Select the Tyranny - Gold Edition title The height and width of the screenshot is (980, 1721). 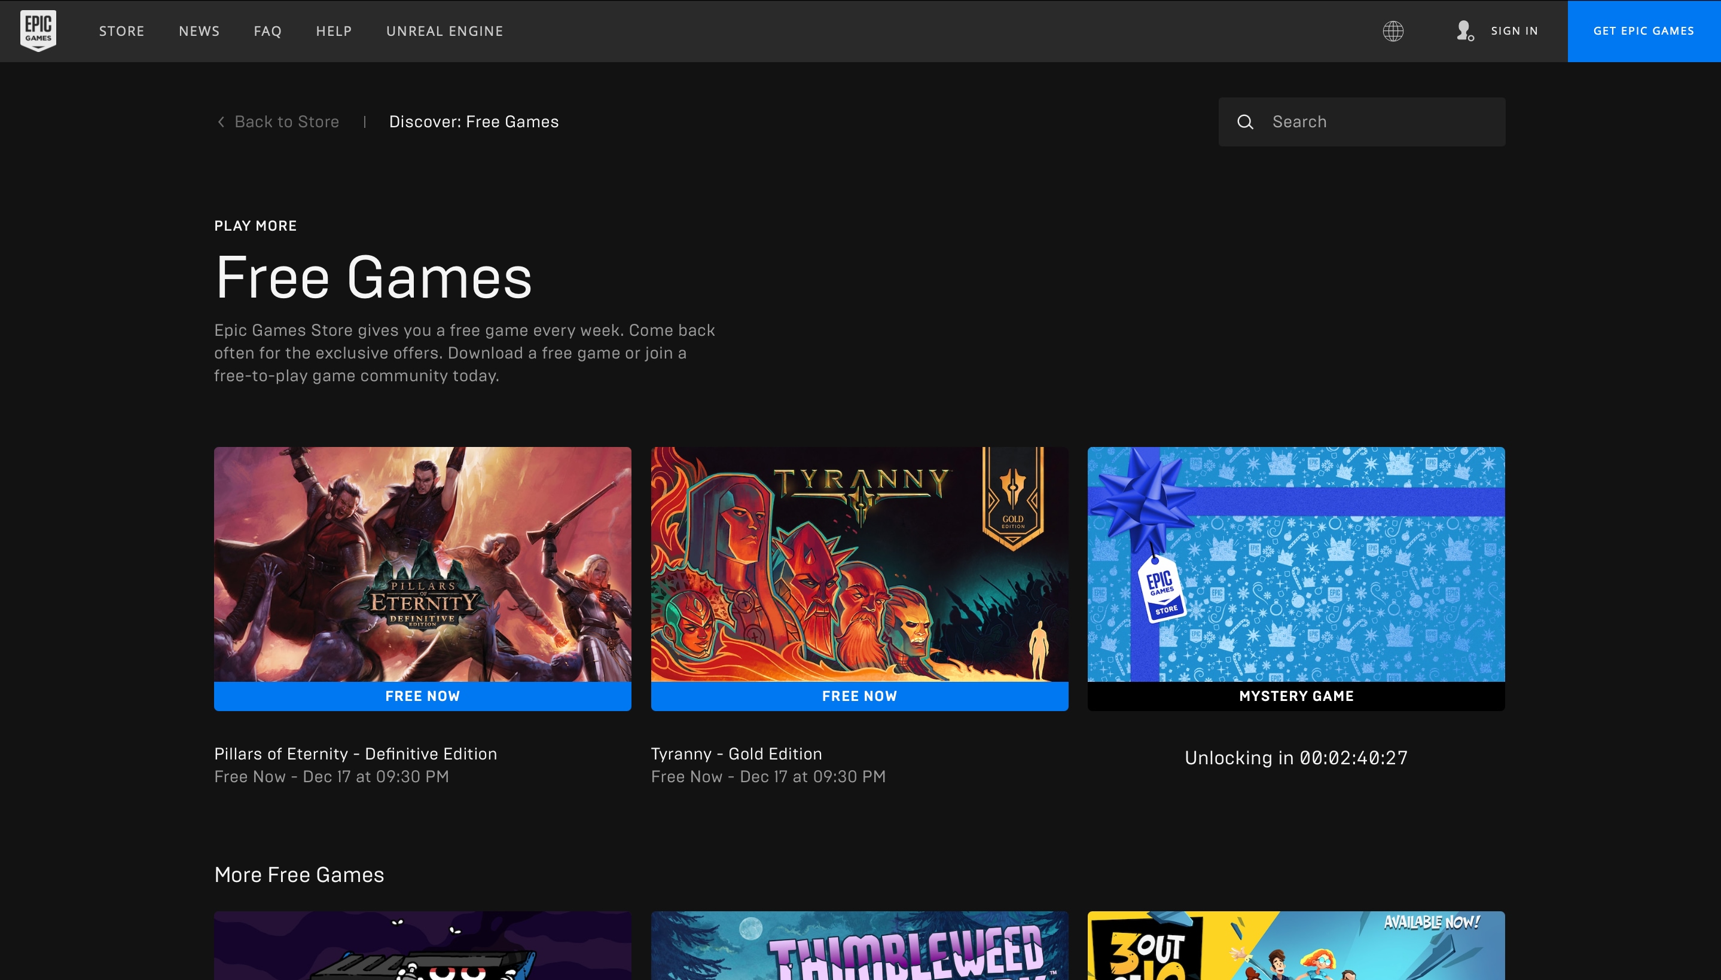[736, 754]
